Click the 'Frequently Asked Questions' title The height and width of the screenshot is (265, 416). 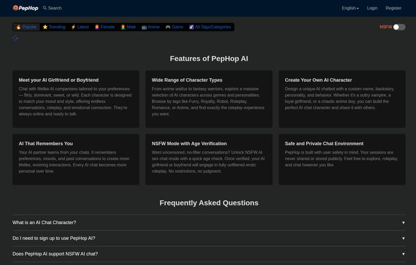point(209,203)
